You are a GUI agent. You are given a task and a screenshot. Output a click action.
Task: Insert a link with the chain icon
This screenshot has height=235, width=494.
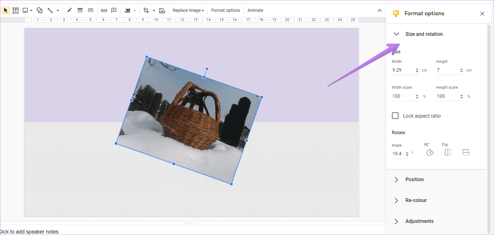104,10
